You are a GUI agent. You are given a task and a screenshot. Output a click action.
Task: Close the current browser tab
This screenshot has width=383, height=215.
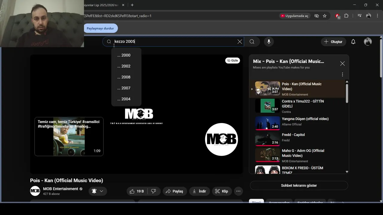(123, 5)
